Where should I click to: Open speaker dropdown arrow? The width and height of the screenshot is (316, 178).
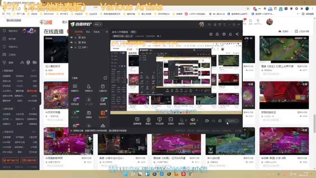[197, 120]
